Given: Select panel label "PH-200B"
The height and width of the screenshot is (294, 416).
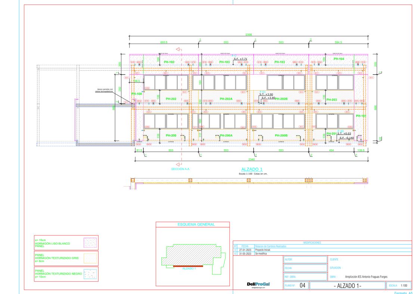Looking at the screenshot, I should (281, 135).
